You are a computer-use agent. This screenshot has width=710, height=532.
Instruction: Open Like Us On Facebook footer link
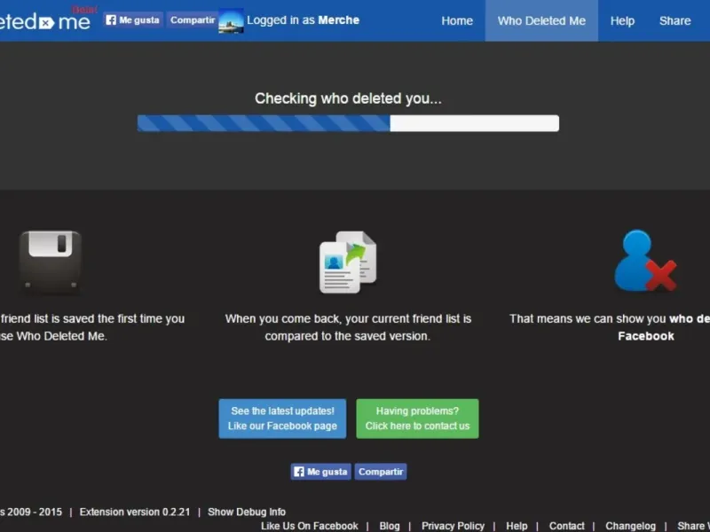[309, 526]
